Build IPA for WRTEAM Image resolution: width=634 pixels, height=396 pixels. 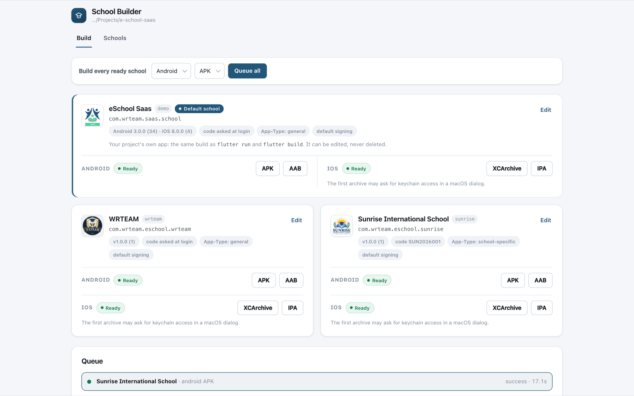[293, 308]
